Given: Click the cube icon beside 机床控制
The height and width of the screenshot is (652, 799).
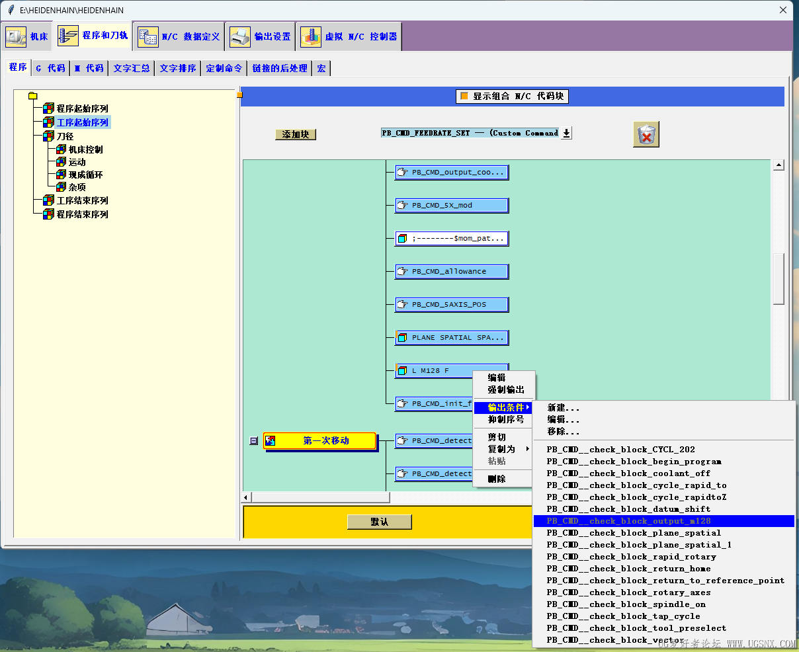Looking at the screenshot, I should [x=61, y=149].
